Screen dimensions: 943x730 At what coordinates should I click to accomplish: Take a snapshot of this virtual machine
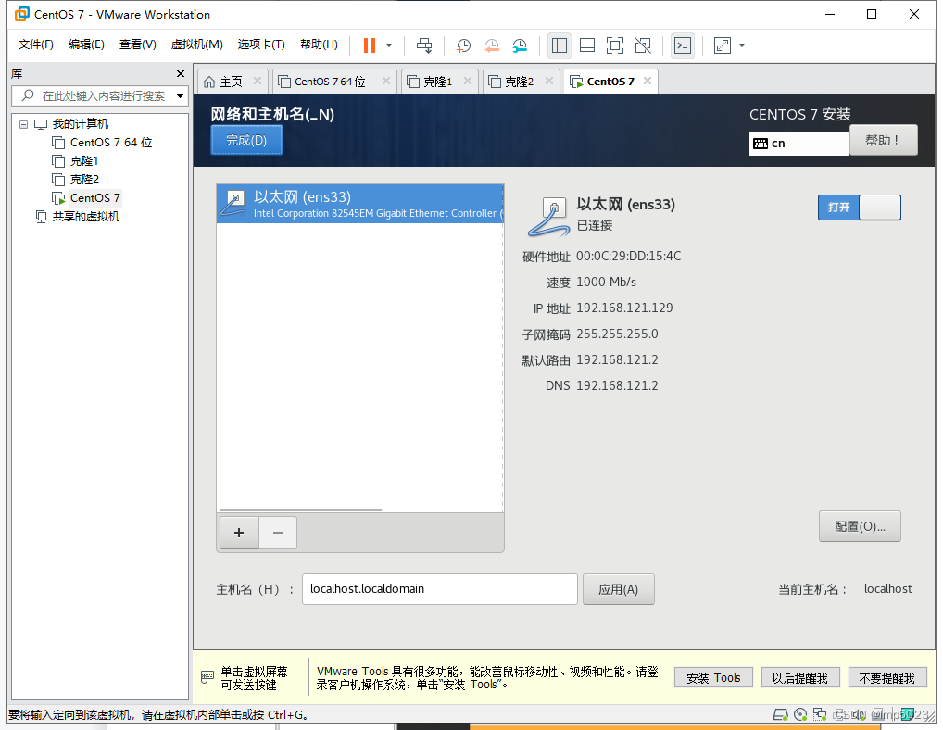click(463, 45)
